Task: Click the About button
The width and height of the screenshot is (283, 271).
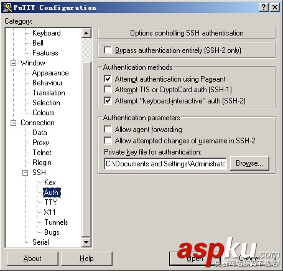Action: pos(32,259)
